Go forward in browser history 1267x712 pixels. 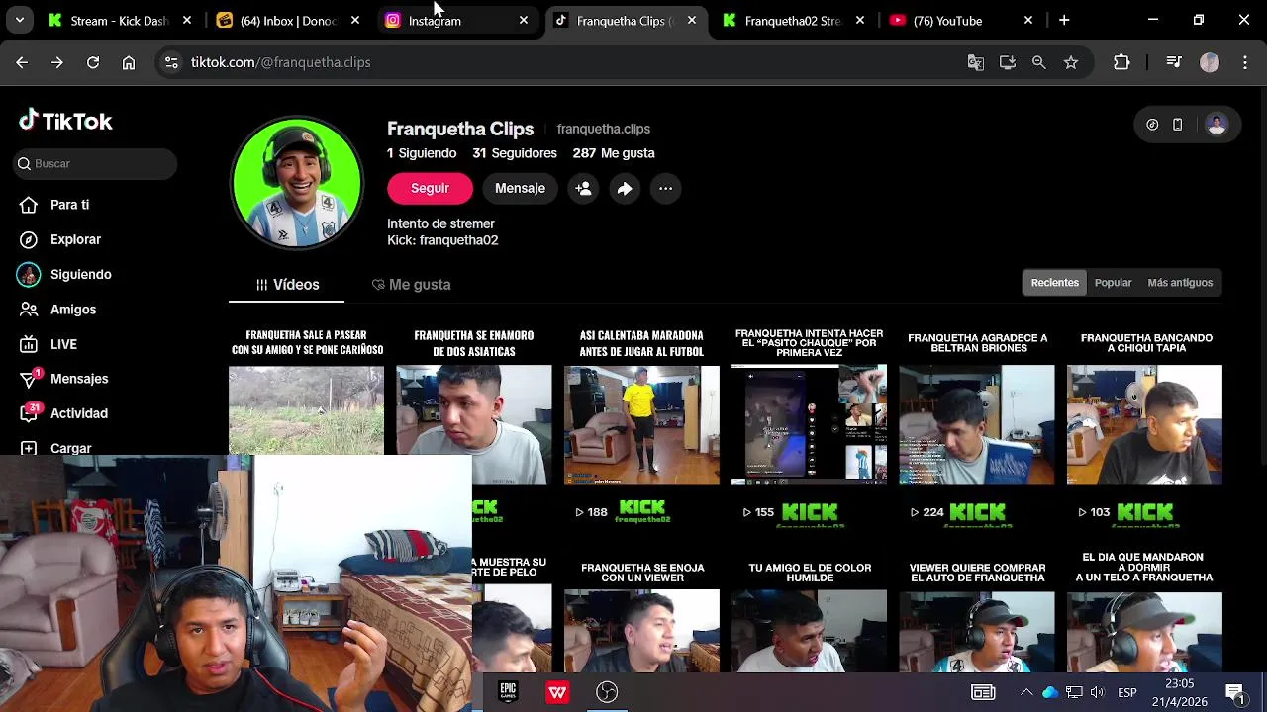[57, 62]
